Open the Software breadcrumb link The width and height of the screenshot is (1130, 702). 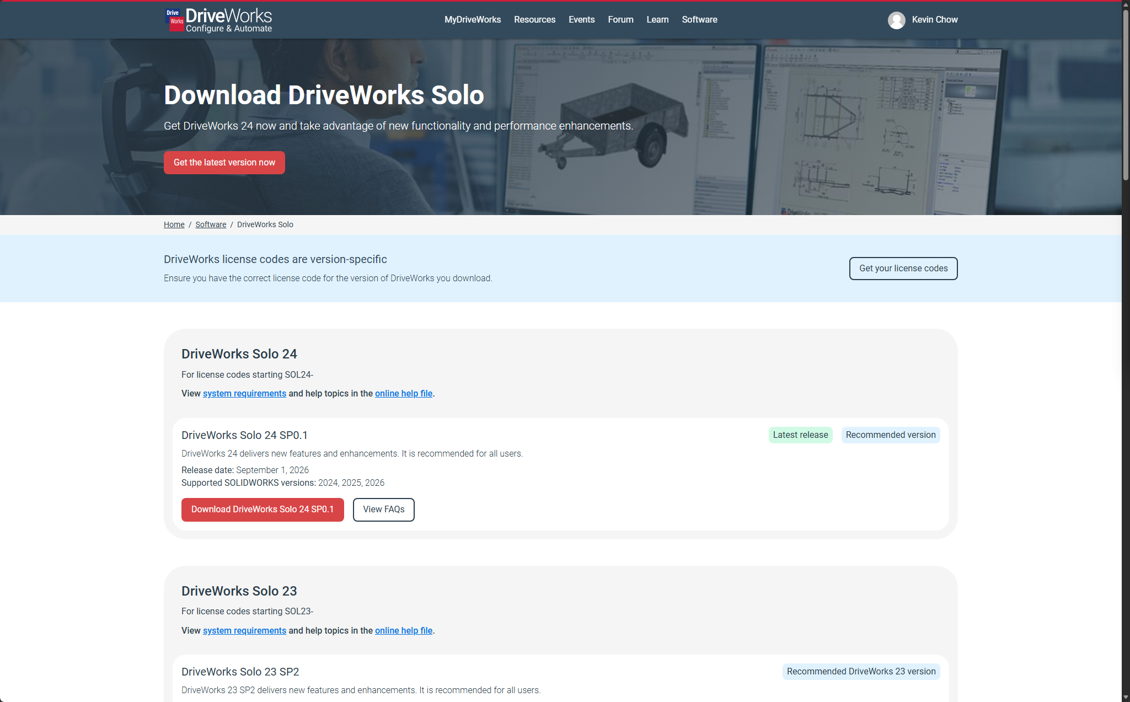click(211, 224)
